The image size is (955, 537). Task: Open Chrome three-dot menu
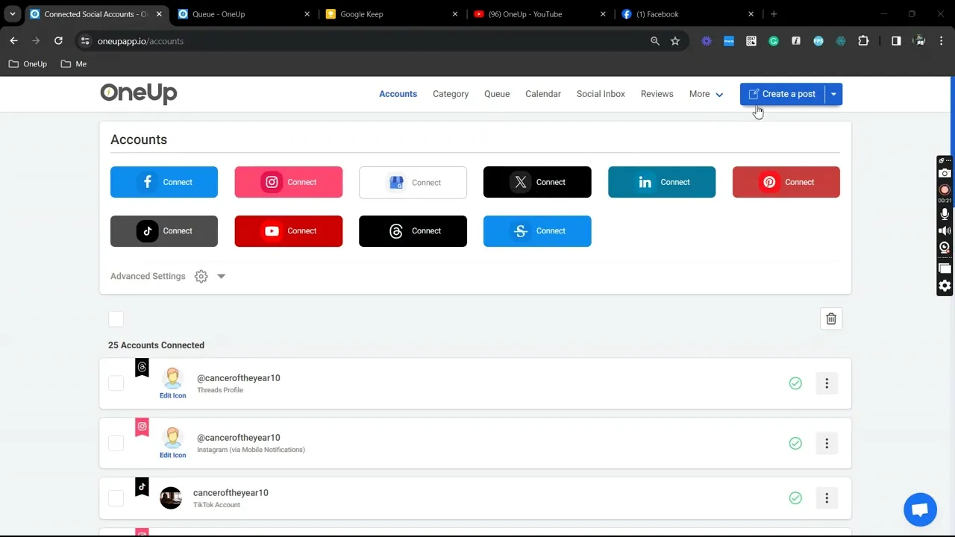(942, 41)
